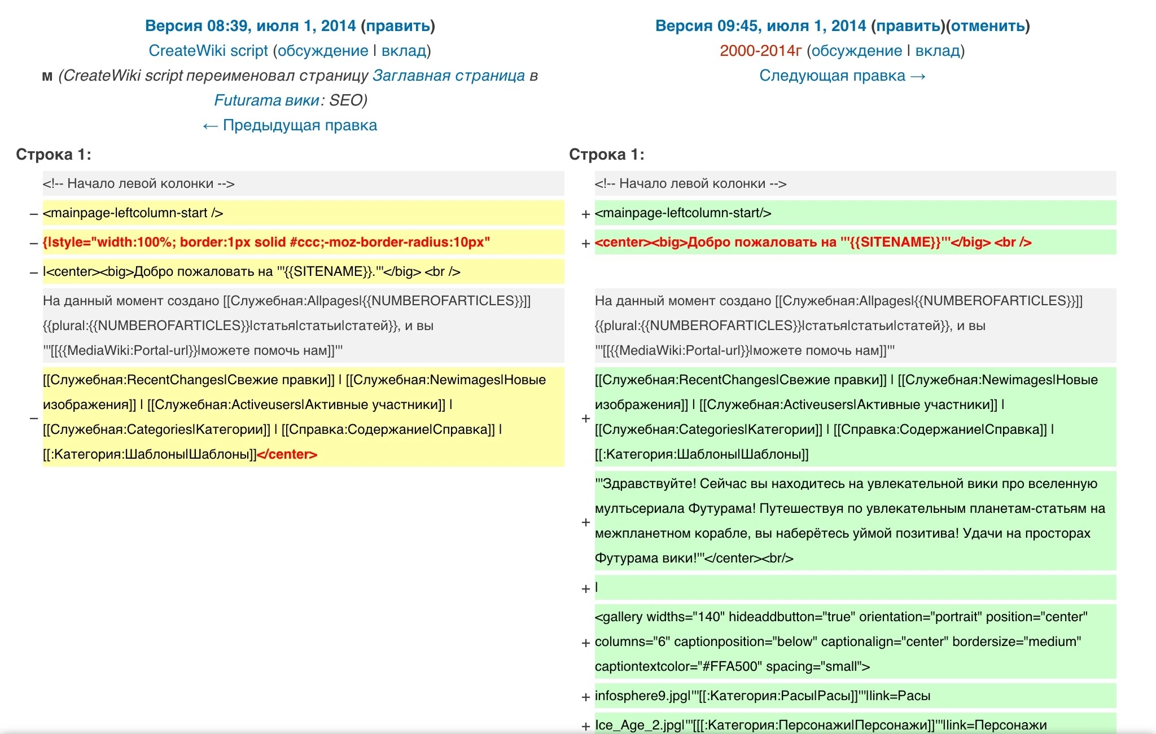Screen dimensions: 1156x734
Task: Click the added gallery widths="140" line
Action: tap(841, 641)
